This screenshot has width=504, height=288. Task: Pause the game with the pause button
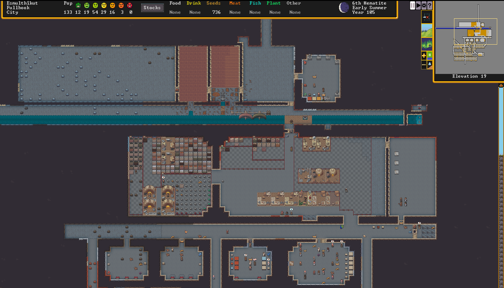[412, 5]
